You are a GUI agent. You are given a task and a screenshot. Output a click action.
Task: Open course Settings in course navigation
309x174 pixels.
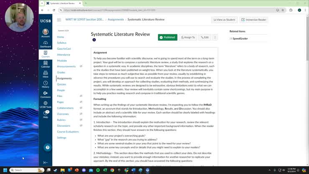[62, 138]
